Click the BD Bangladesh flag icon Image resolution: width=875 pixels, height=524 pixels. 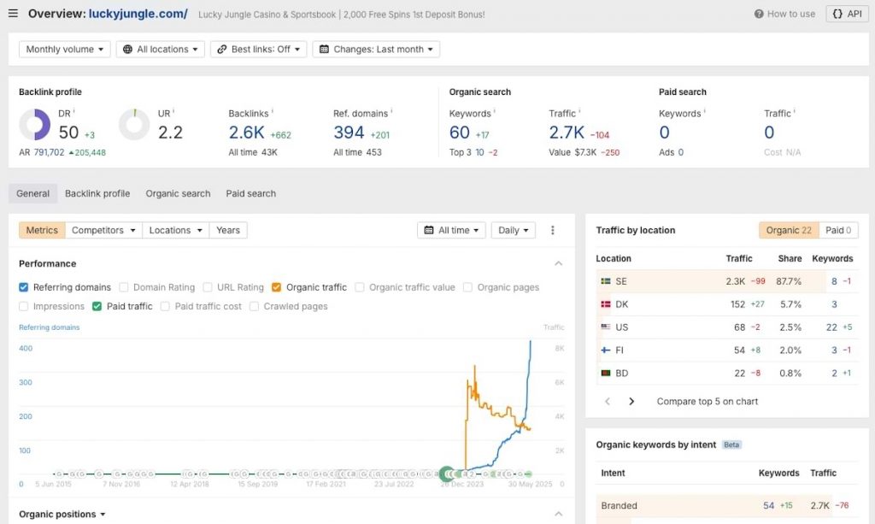(x=606, y=373)
